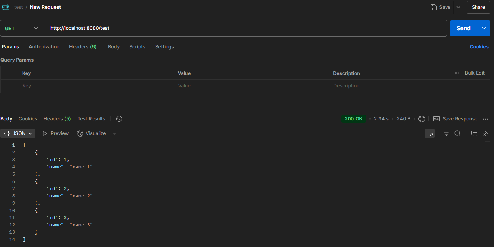The height and width of the screenshot is (247, 494).
Task: Open the response more options ellipsis
Action: tap(486, 119)
